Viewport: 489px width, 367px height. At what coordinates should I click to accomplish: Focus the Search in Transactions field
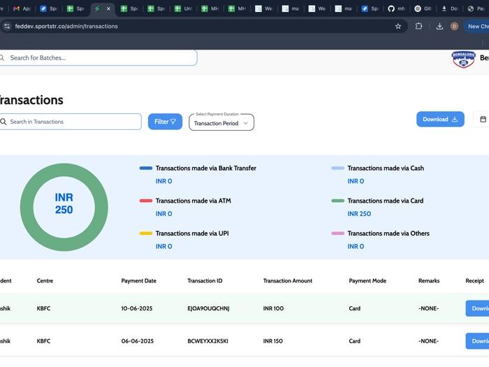[x=73, y=122]
